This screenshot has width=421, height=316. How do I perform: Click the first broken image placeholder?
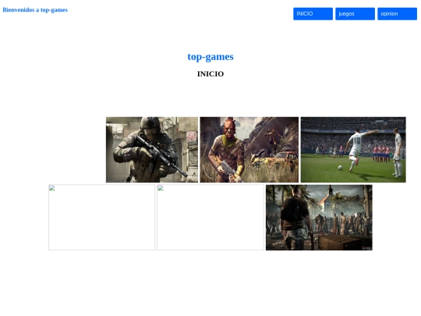tap(102, 218)
